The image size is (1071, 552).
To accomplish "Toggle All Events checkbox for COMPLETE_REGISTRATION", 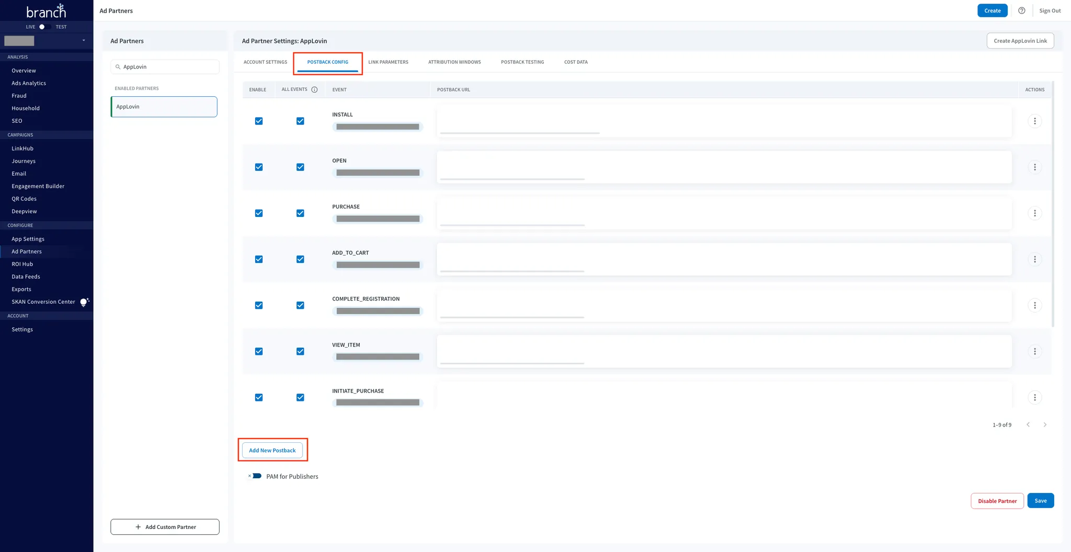I will coord(300,305).
